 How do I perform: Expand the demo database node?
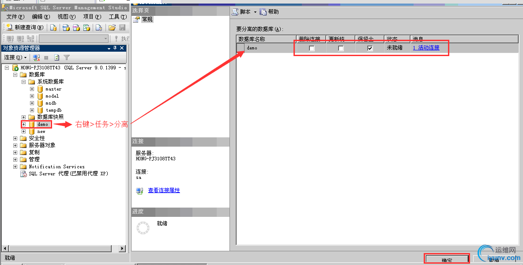[x=24, y=124]
